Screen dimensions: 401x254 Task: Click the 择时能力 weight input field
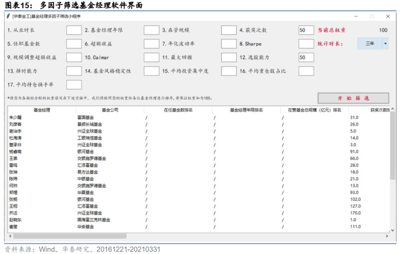[x=74, y=71]
